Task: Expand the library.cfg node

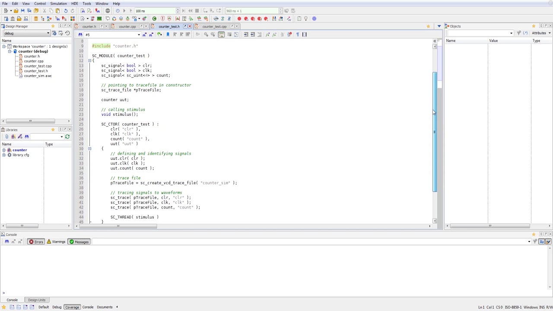Action: coord(4,155)
